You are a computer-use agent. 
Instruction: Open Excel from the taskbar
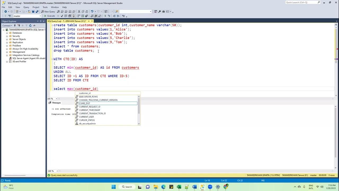pyautogui.click(x=179, y=187)
